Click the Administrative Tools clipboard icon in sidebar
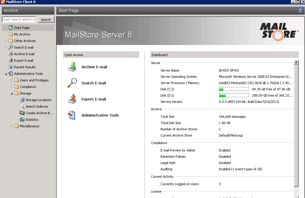305x198 pixels. [11, 74]
